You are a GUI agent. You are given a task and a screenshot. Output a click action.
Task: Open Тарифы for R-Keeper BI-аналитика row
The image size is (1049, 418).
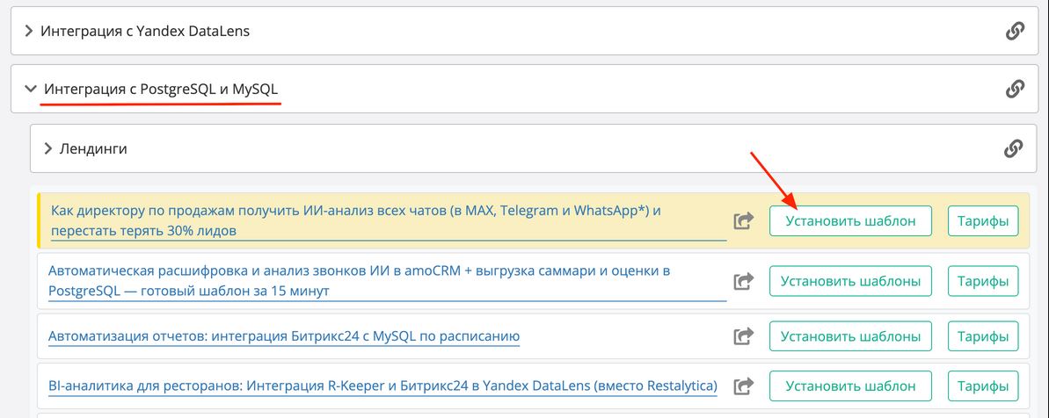point(982,386)
